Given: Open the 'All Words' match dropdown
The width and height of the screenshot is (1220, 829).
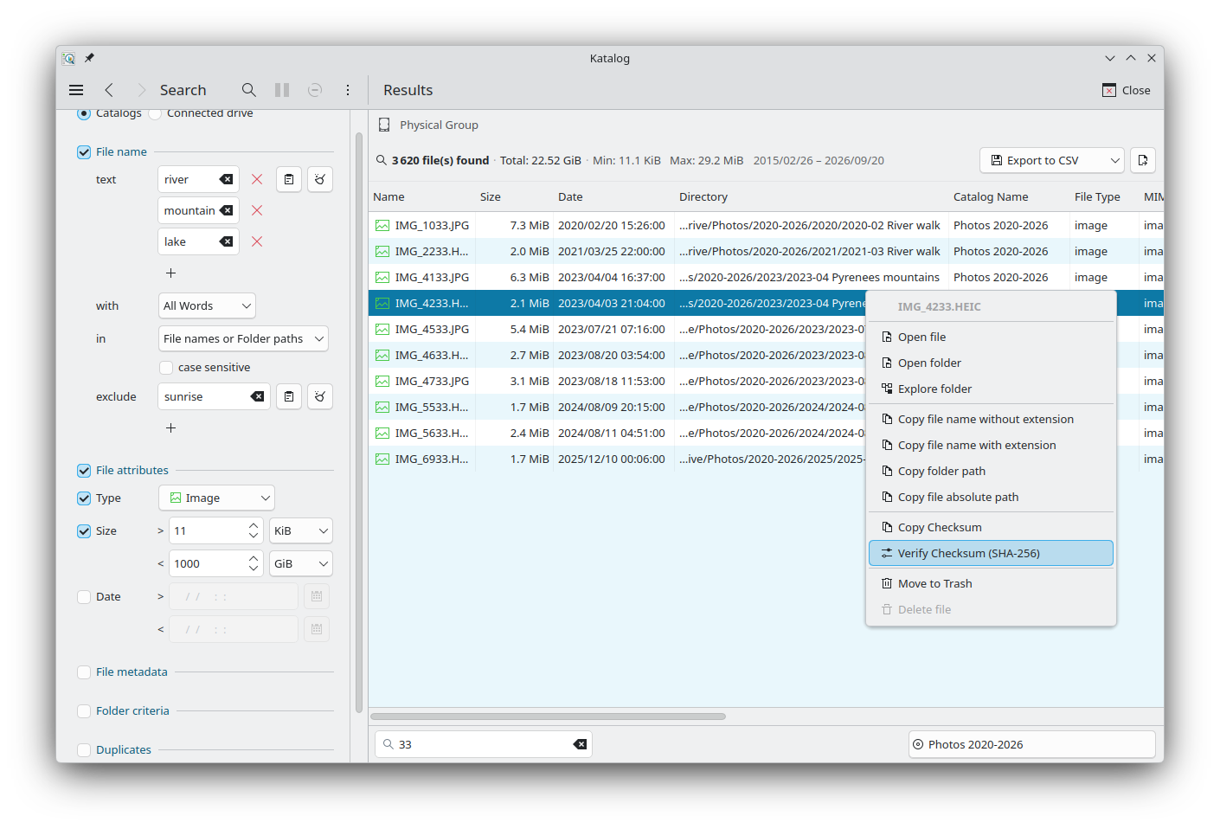Looking at the screenshot, I should point(208,305).
